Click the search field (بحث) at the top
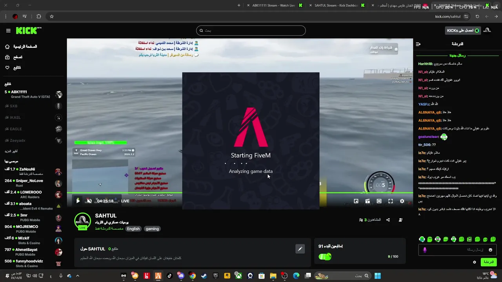Screen dimensions: 502x282 pyautogui.click(x=251, y=31)
